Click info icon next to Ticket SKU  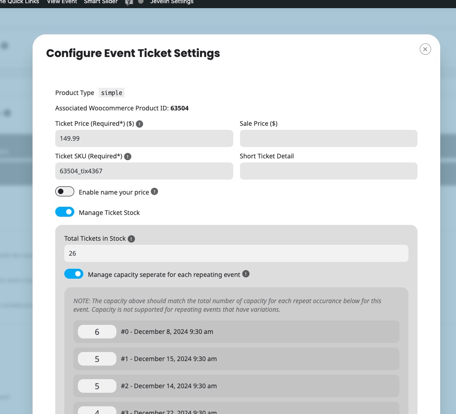[128, 157]
